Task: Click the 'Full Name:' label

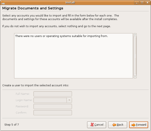Action: point(23,94)
